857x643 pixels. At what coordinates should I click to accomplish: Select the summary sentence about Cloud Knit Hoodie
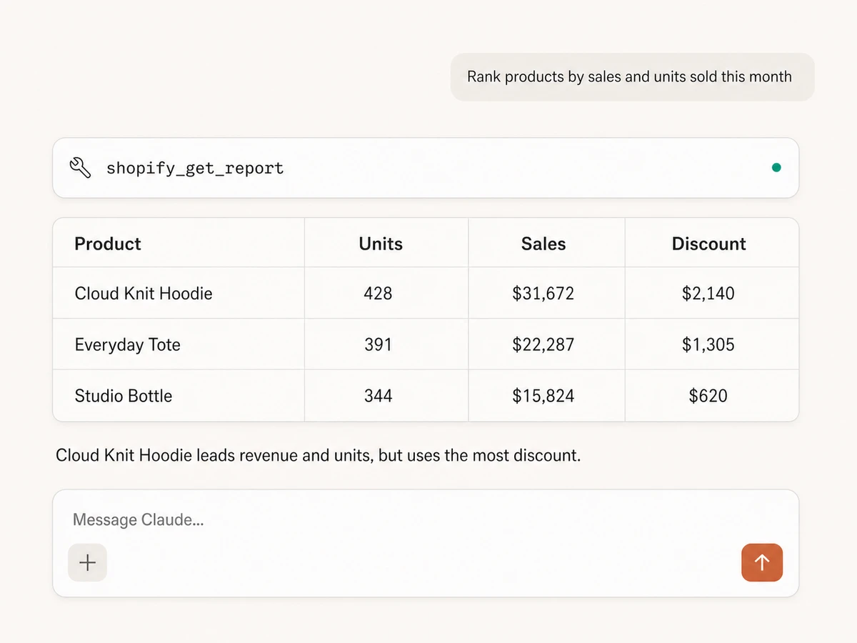[x=319, y=455]
